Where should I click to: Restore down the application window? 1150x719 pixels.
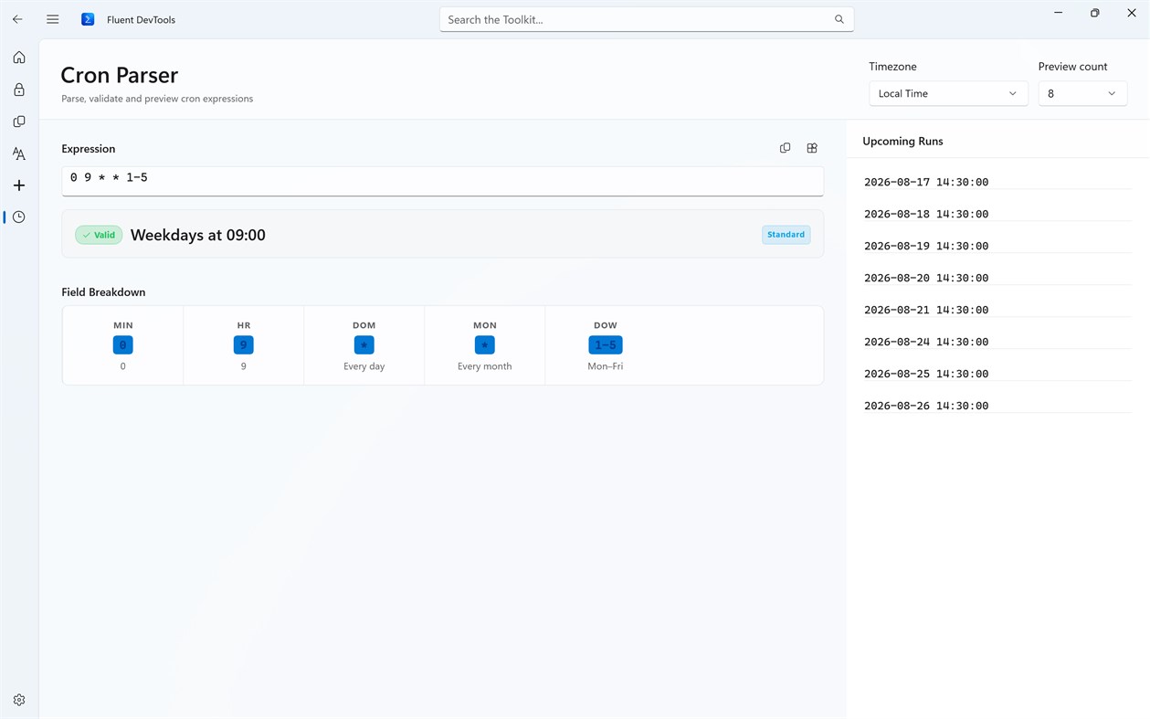coord(1094,13)
